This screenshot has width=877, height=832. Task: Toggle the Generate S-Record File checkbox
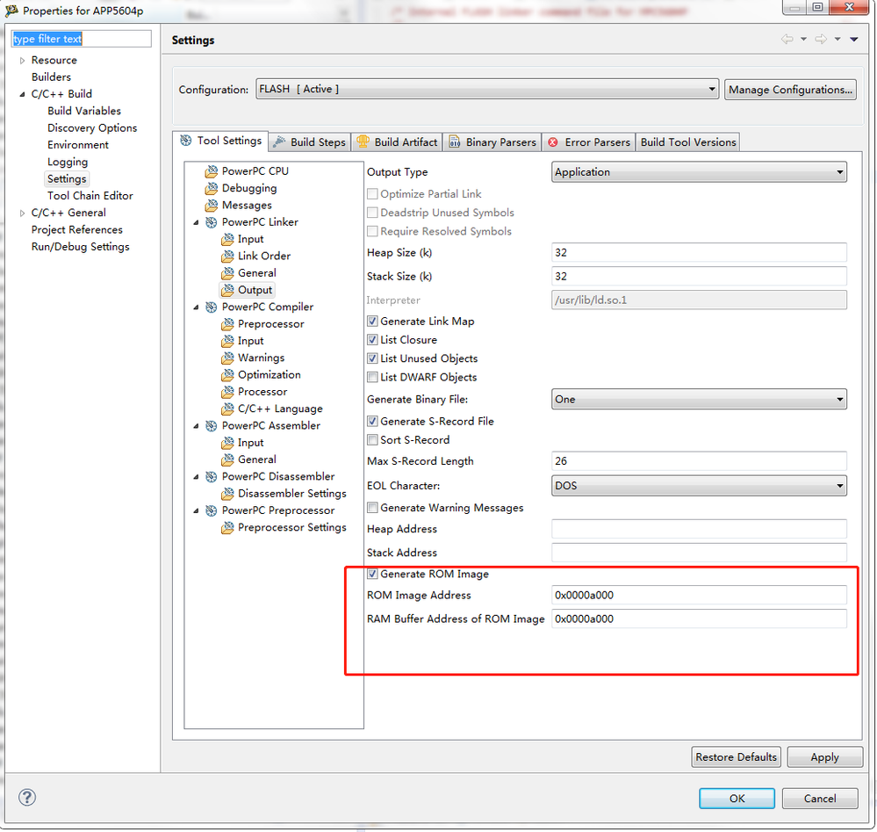[372, 421]
